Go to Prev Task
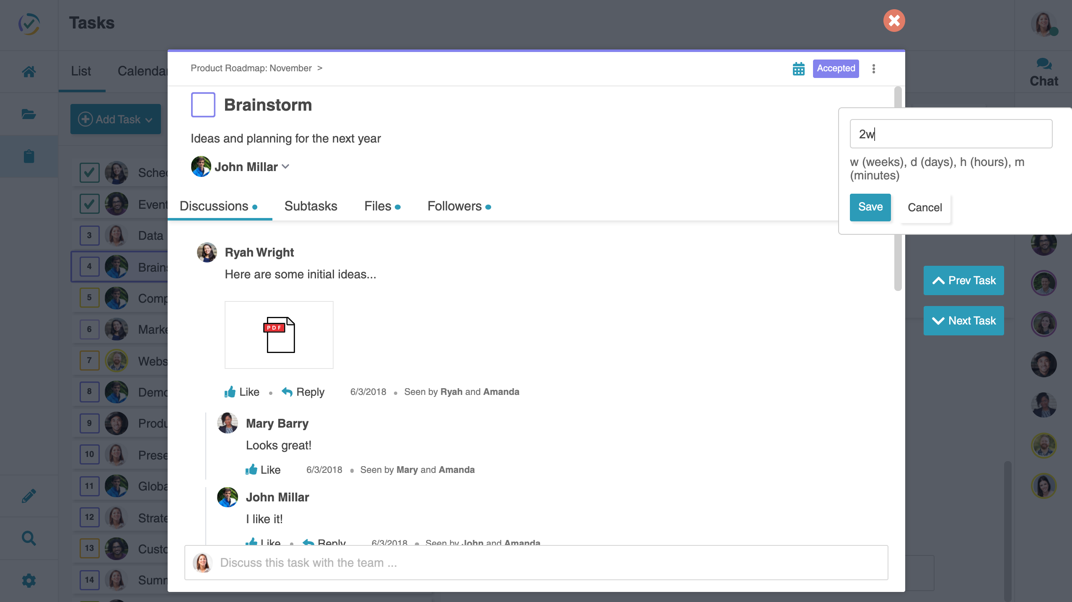Image resolution: width=1072 pixels, height=602 pixels. tap(963, 280)
